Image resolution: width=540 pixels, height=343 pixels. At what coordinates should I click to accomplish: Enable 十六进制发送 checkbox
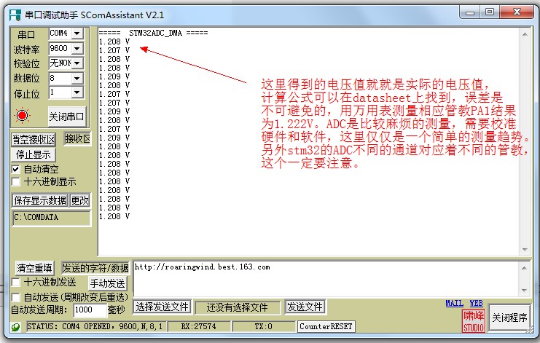16,283
